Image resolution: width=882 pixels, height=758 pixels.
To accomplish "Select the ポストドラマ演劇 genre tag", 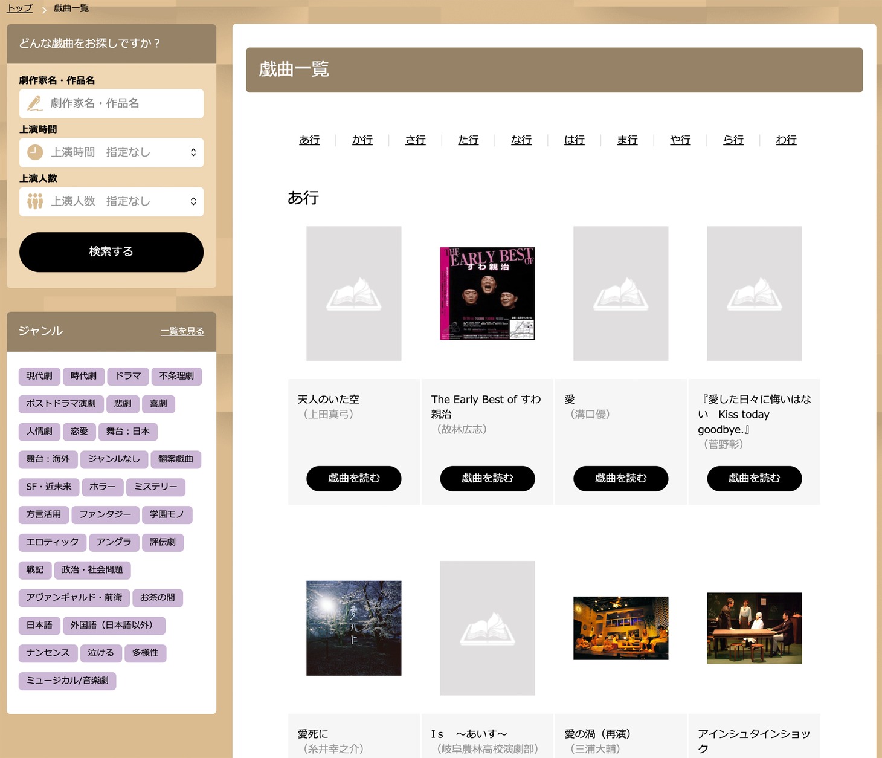I will [61, 404].
